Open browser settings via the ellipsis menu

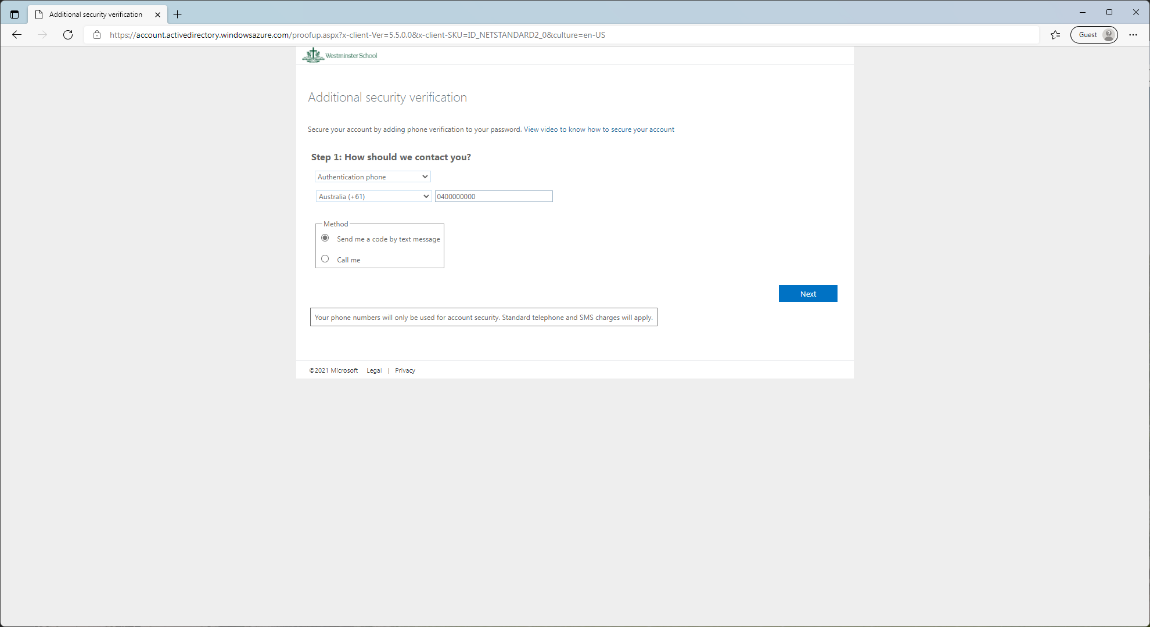[1133, 35]
